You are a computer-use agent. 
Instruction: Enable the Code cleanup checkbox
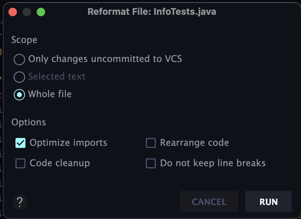point(20,163)
